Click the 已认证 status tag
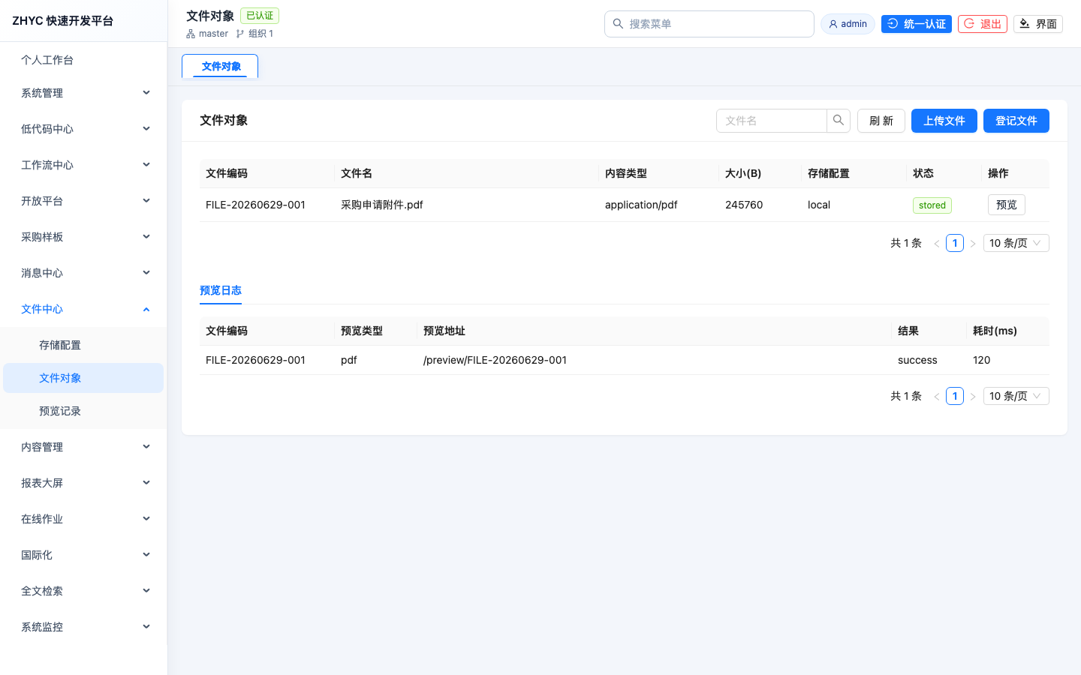The height and width of the screenshot is (675, 1081). [260, 16]
